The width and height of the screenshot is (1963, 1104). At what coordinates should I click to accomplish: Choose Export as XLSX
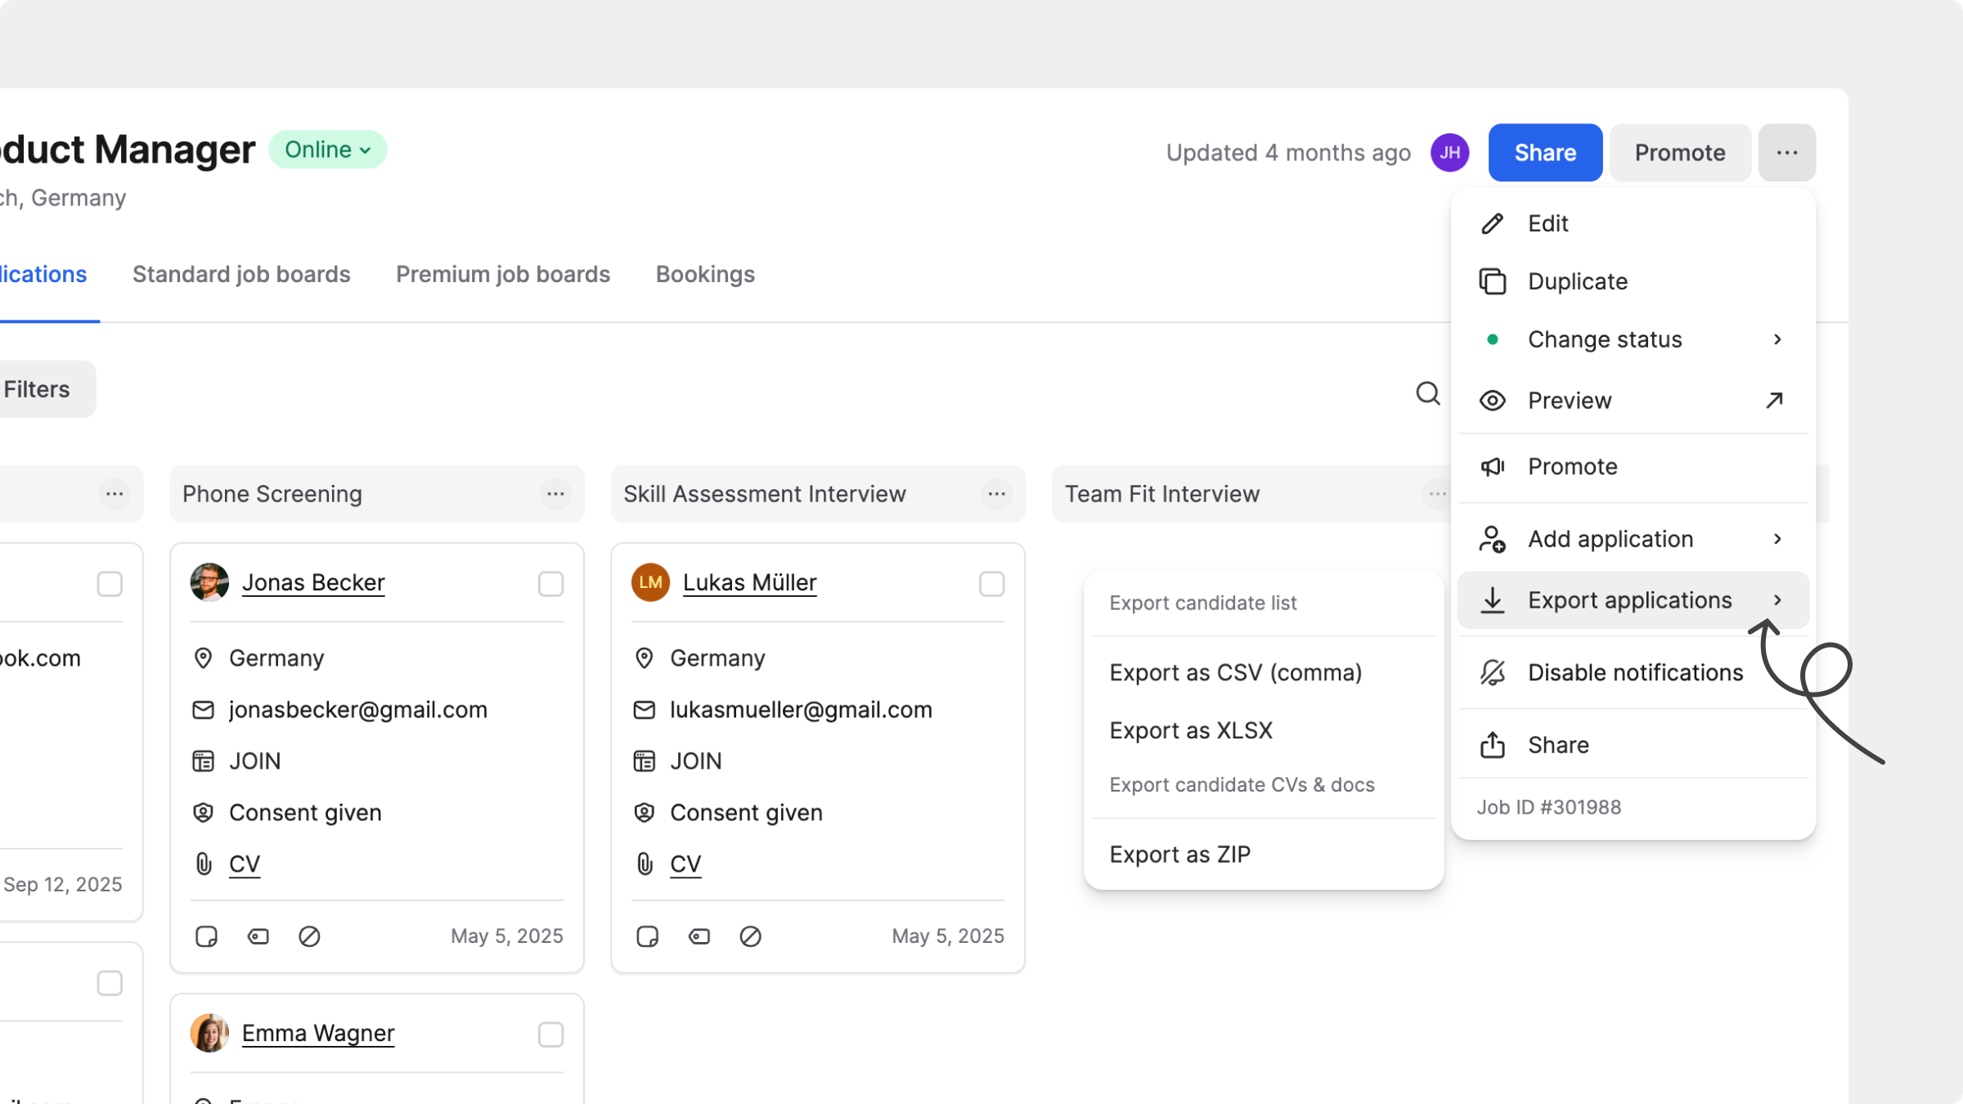coord(1191,730)
